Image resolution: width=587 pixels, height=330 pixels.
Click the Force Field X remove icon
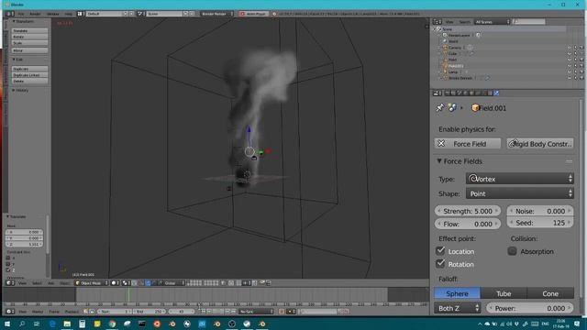tap(441, 144)
